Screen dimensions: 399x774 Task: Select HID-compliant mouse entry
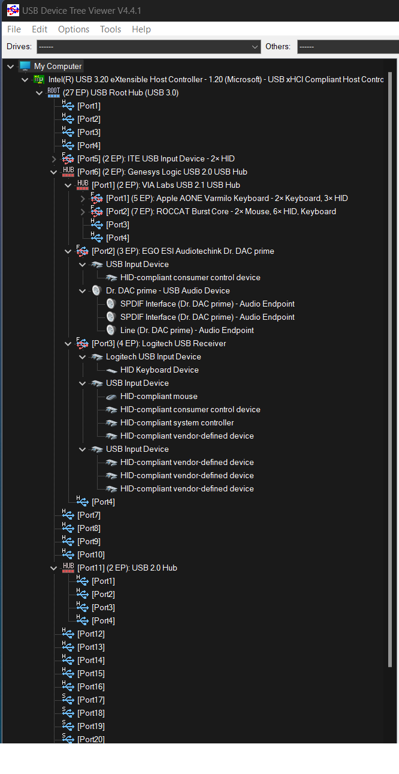[159, 396]
